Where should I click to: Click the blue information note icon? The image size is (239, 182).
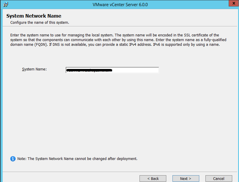(13, 159)
